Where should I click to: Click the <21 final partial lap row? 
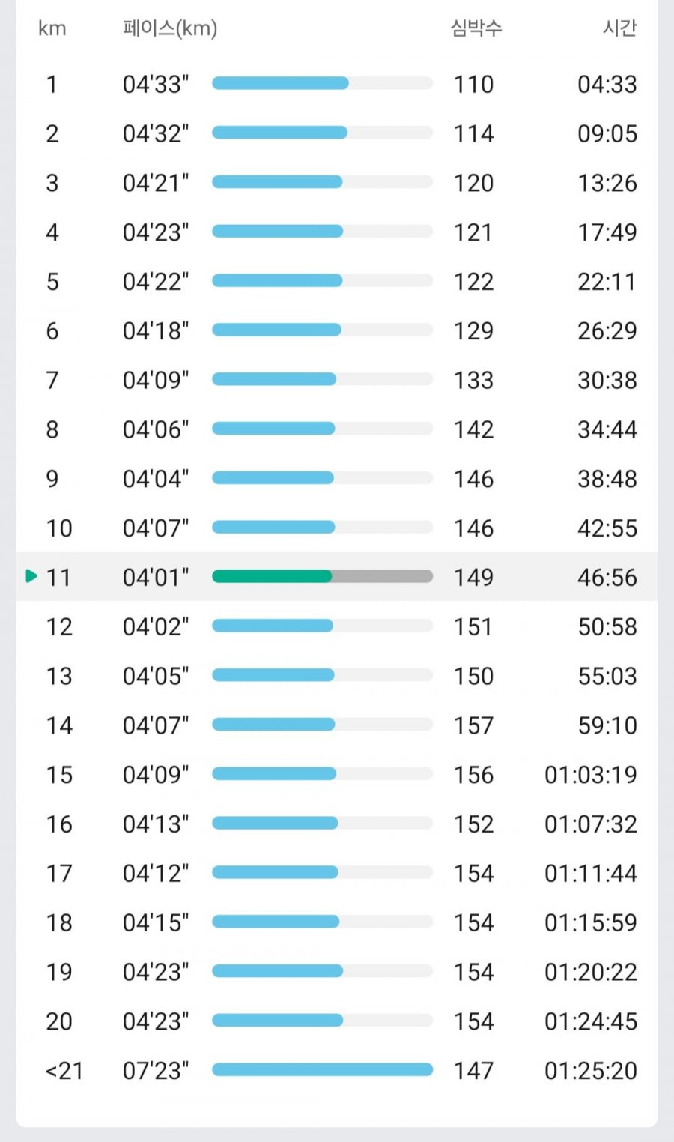coord(337,1070)
